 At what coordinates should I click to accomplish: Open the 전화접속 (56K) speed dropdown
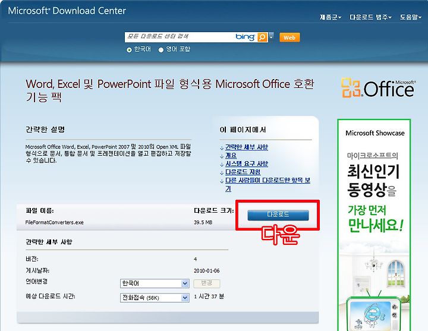pyautogui.click(x=155, y=298)
